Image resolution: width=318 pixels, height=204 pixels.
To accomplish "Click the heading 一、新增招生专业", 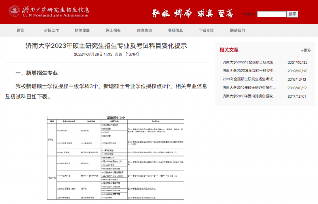I will click(37, 73).
